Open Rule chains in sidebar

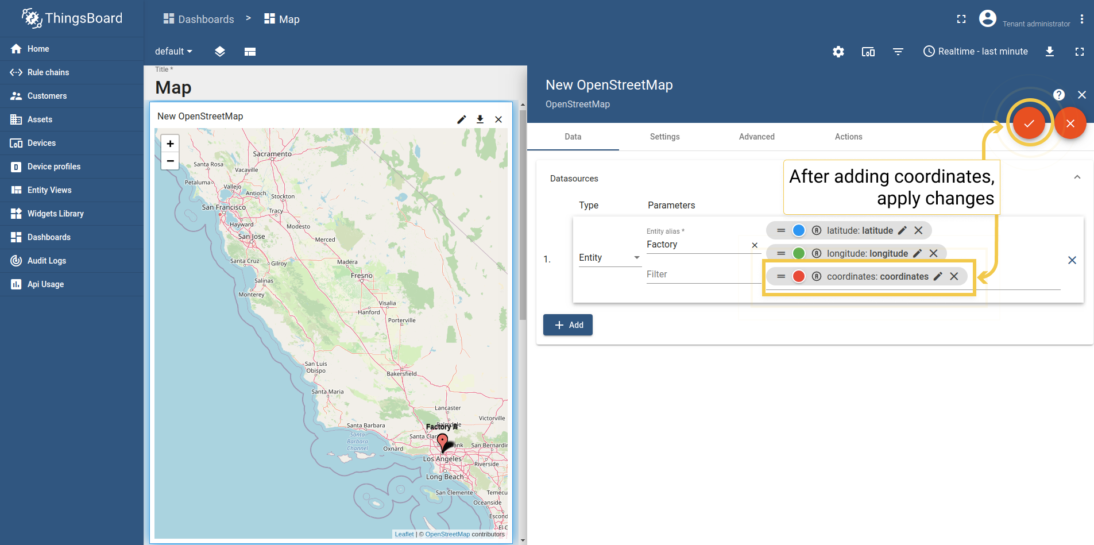(x=72, y=72)
